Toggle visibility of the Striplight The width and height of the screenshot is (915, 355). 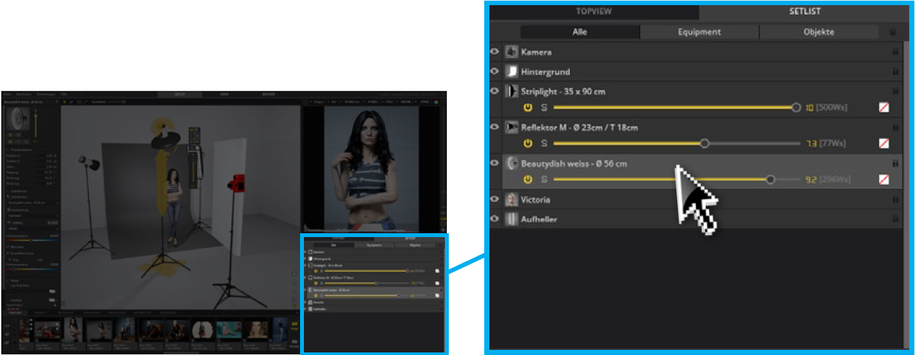point(495,91)
